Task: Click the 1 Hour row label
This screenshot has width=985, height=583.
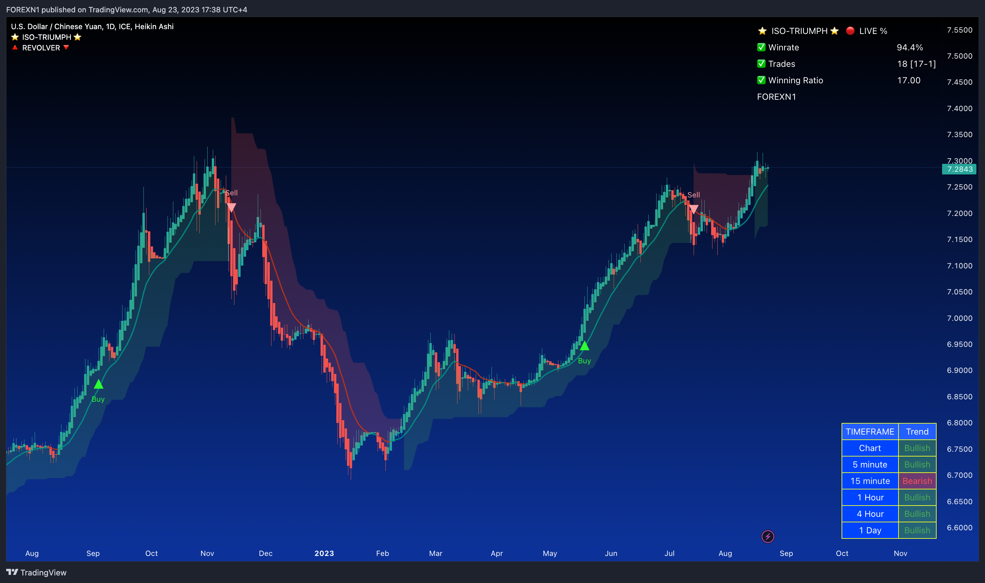Action: pos(870,497)
